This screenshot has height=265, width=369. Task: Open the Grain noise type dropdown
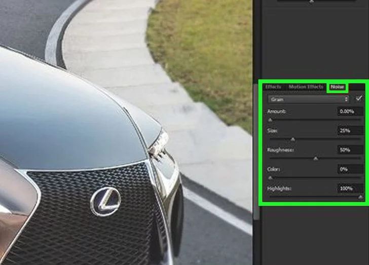pyautogui.click(x=308, y=99)
